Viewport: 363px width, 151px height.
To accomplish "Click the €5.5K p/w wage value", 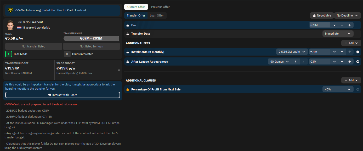I will click(14, 38).
